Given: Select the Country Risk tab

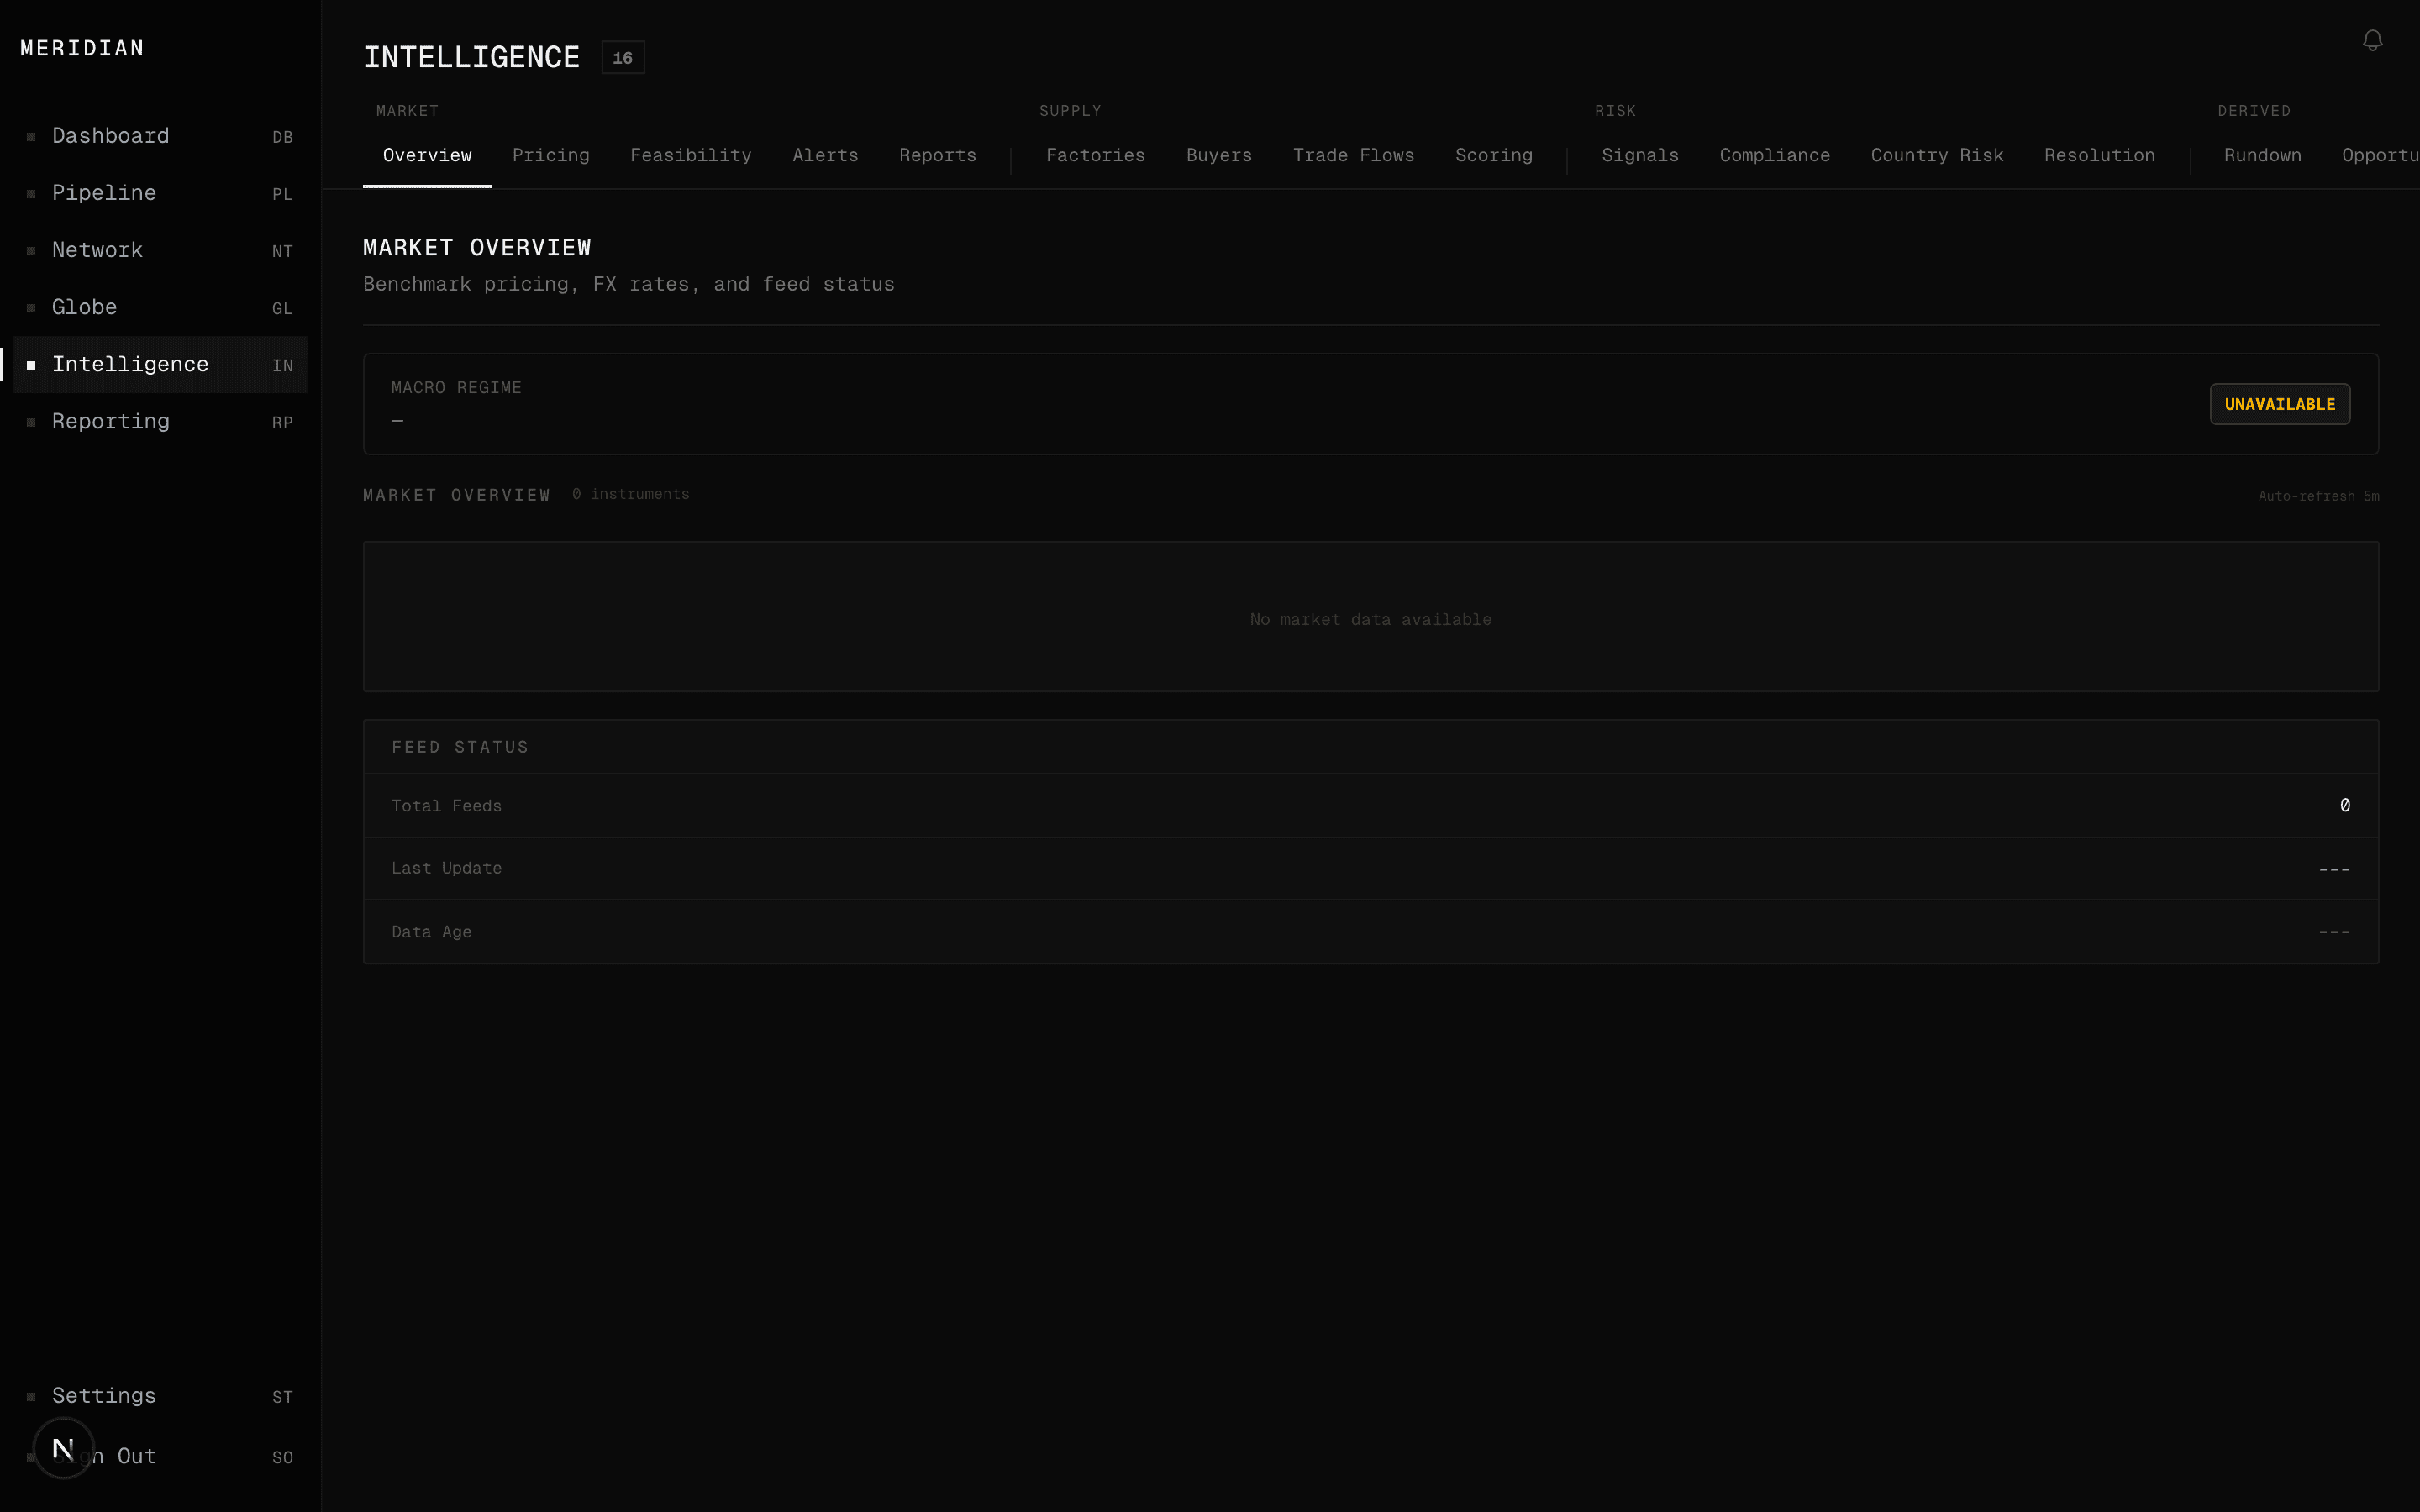Looking at the screenshot, I should [1936, 155].
